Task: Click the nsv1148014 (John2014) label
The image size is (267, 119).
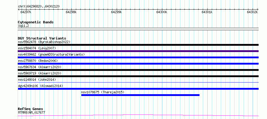Action: tap(37, 80)
